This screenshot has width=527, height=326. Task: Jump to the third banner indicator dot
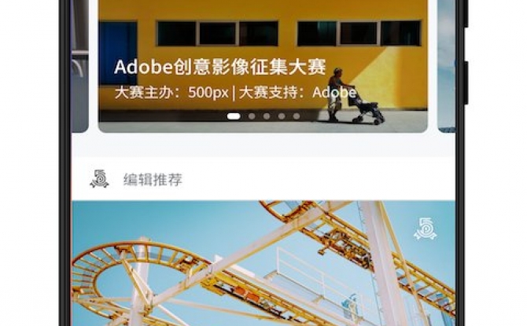click(267, 116)
